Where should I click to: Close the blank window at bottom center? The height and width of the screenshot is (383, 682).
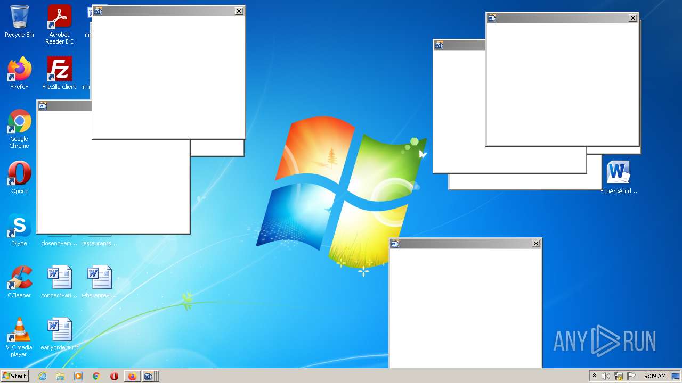536,243
